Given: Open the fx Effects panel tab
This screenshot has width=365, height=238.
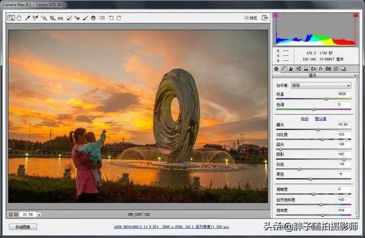Looking at the screenshot, I should coord(321,69).
